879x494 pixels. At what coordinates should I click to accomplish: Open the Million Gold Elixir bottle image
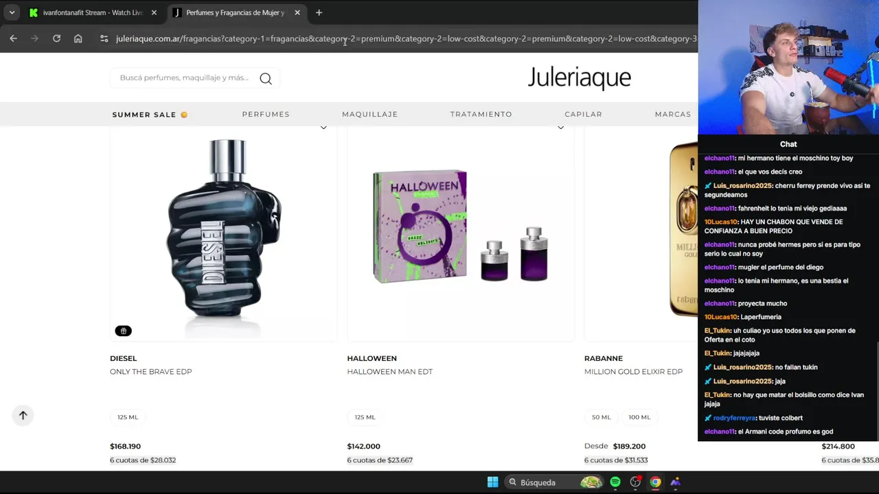(x=683, y=228)
